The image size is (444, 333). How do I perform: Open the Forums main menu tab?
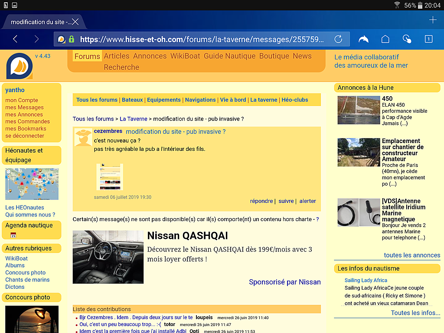[87, 56]
